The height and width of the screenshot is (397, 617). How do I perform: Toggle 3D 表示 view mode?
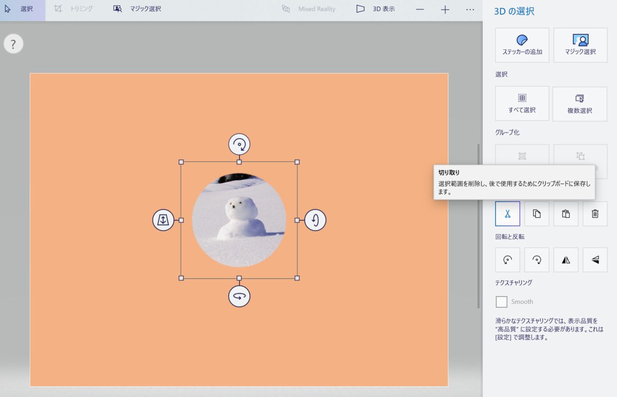pos(376,9)
